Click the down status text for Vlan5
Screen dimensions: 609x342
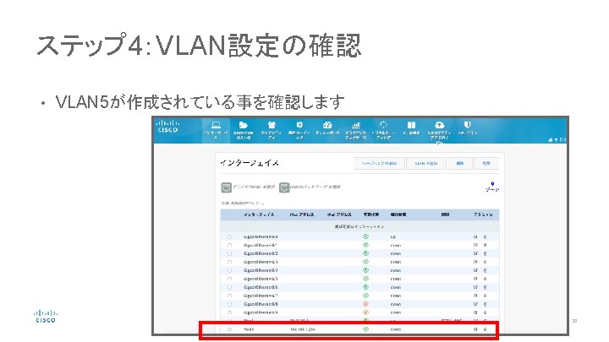tap(395, 329)
